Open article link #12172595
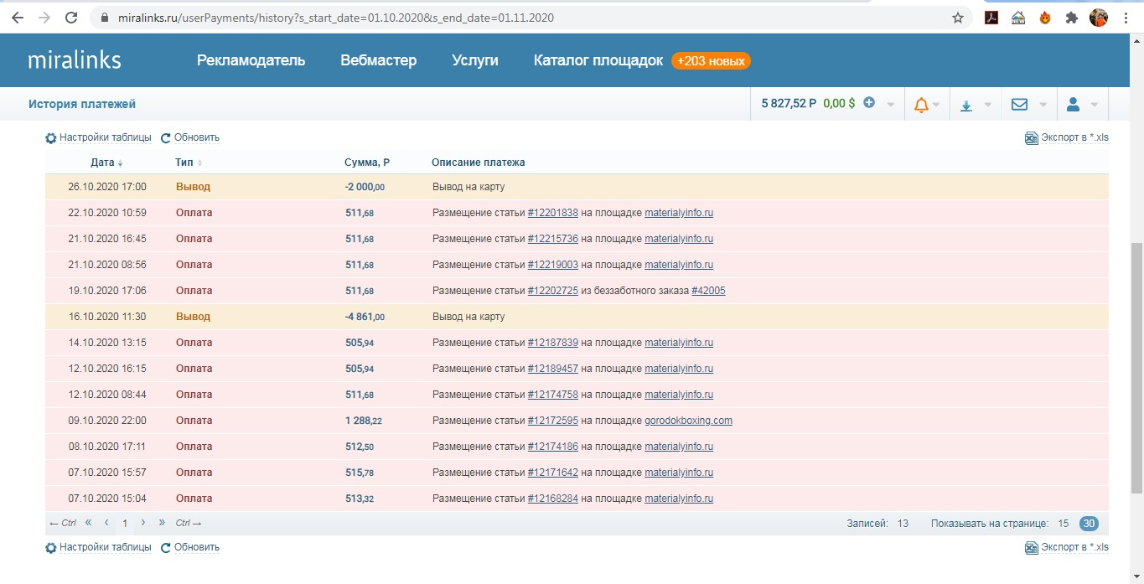This screenshot has height=584, width=1144. [553, 421]
